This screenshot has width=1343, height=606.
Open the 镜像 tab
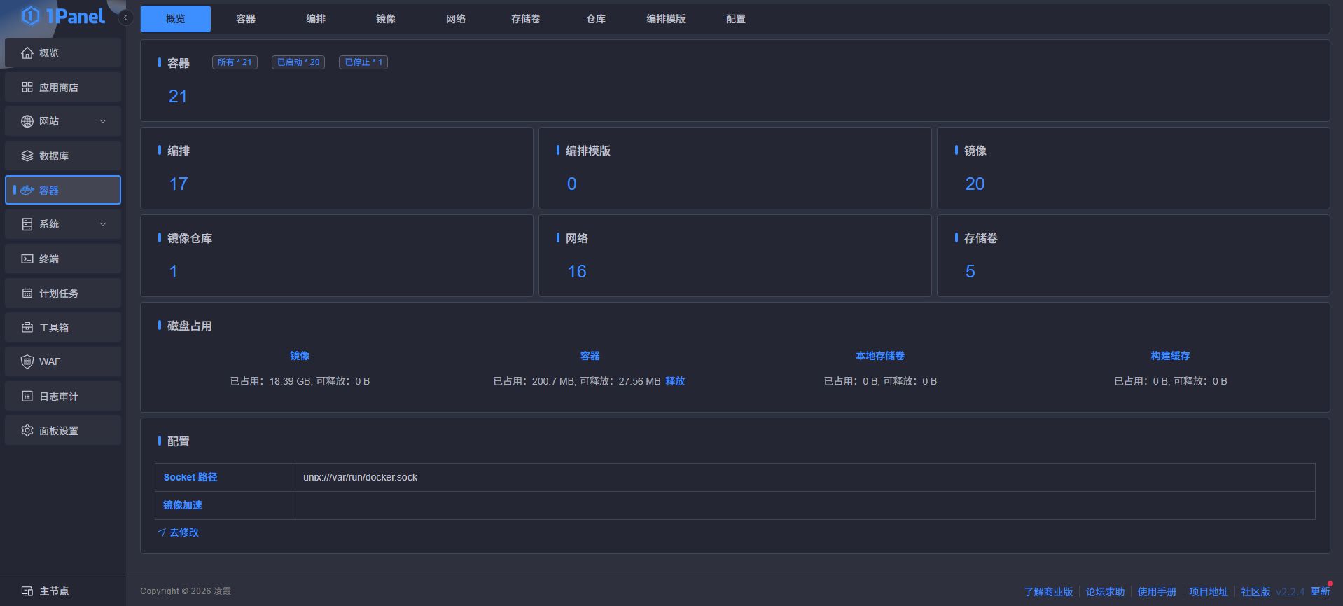pos(386,19)
